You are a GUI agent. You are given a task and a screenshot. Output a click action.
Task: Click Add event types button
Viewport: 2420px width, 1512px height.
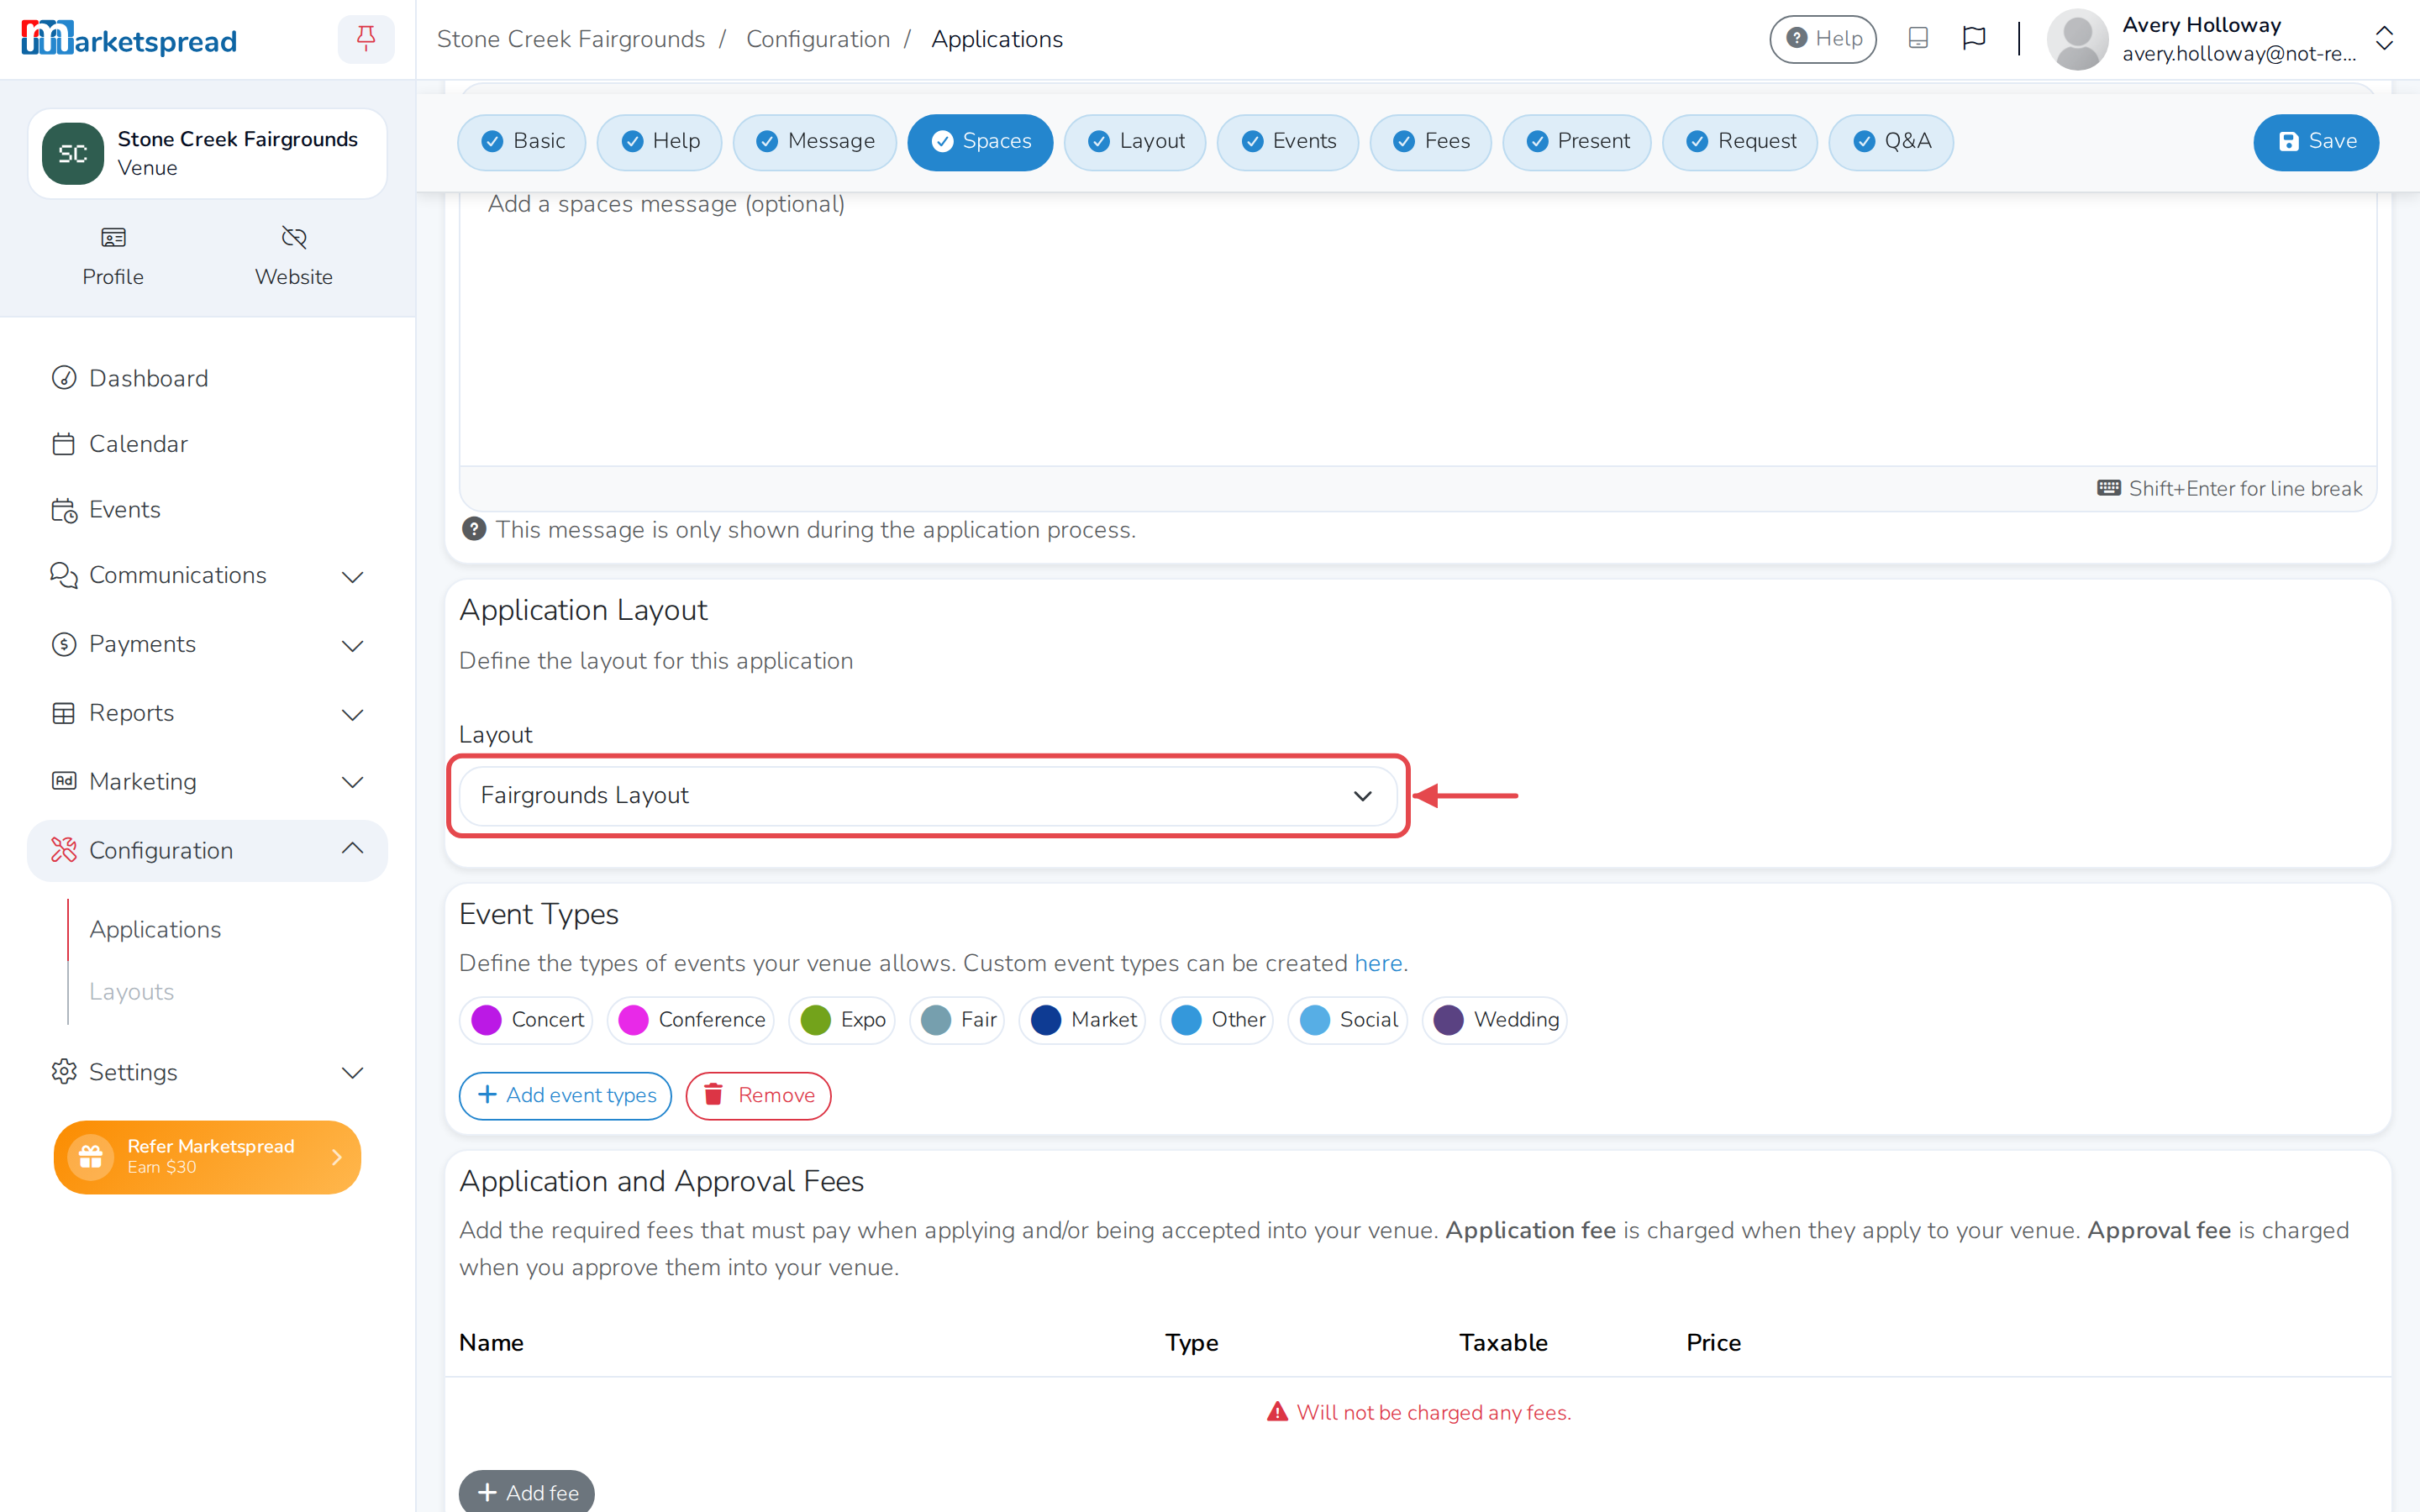(x=565, y=1096)
